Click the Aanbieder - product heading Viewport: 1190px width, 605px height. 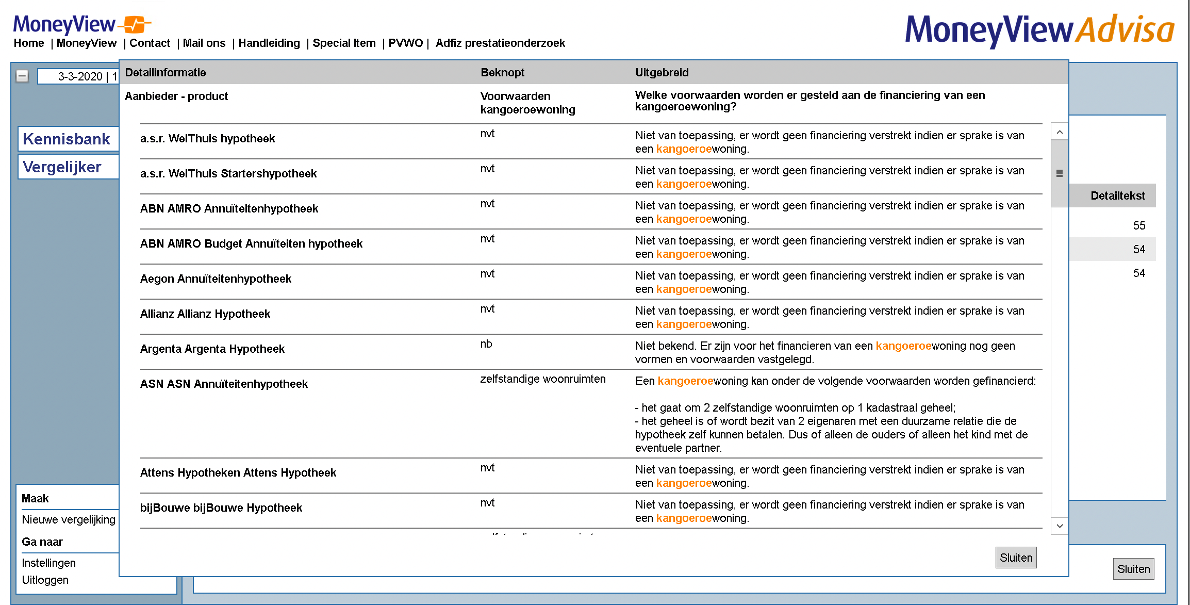click(x=176, y=96)
